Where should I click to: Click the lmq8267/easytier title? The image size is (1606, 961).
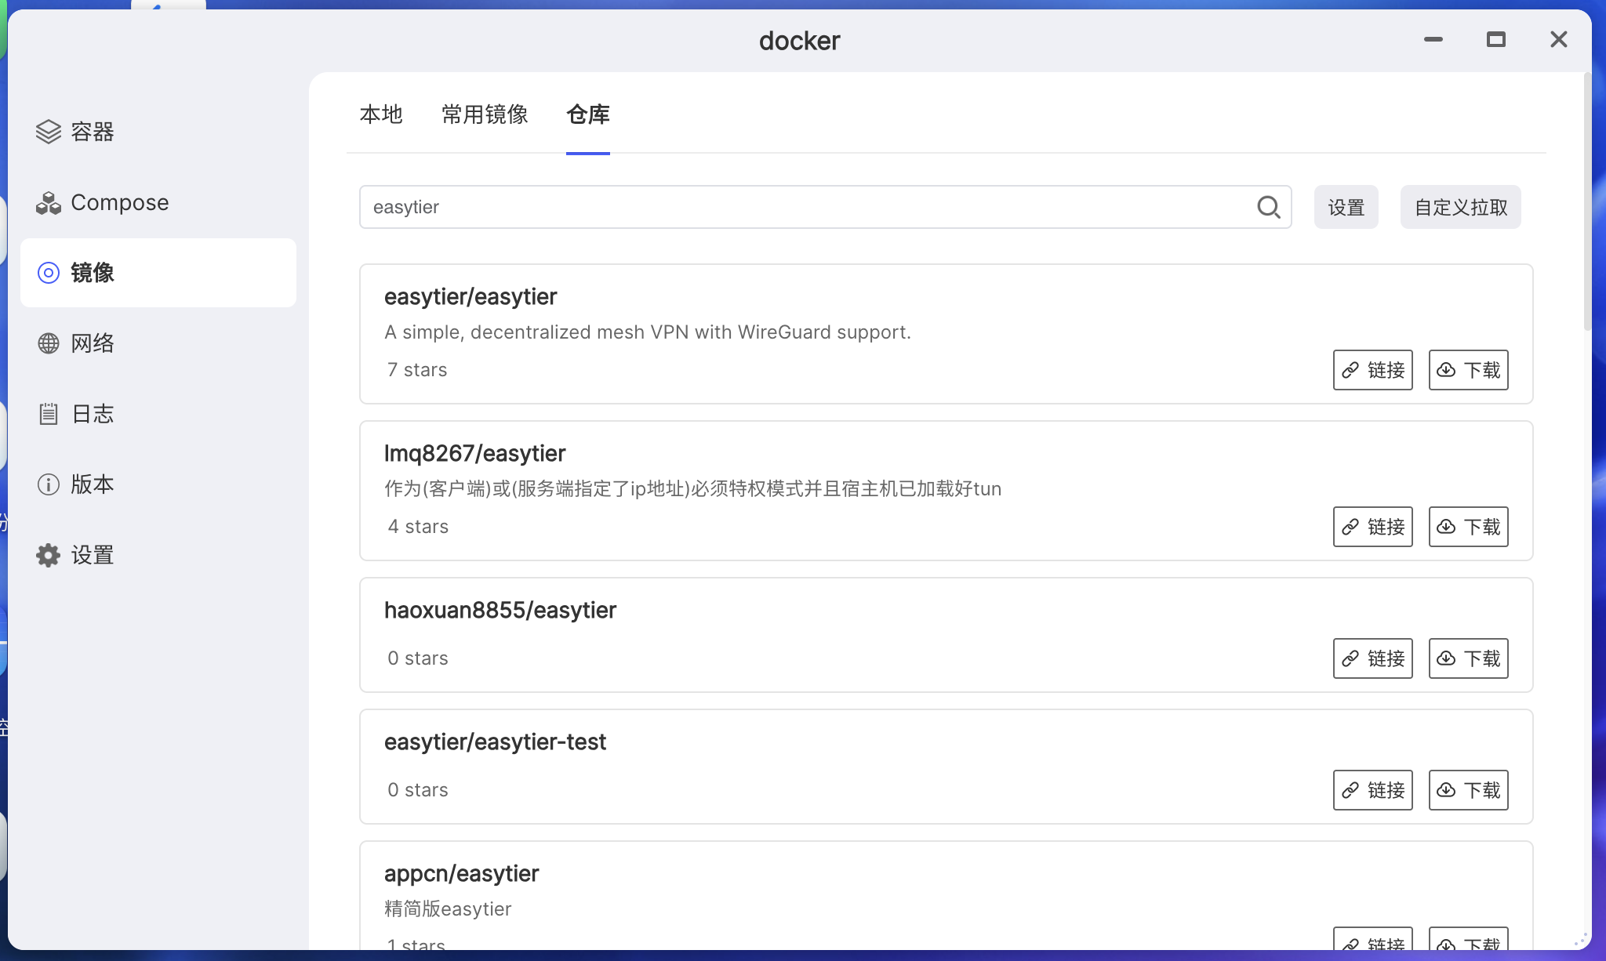tap(474, 454)
